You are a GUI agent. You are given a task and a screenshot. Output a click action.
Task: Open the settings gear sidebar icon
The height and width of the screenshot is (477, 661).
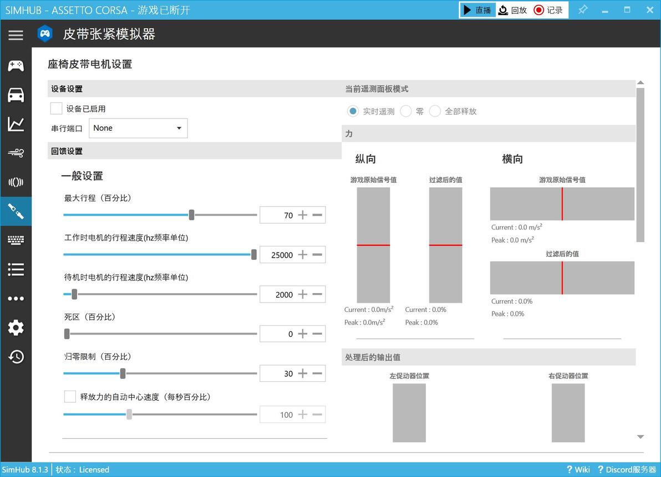(x=16, y=327)
